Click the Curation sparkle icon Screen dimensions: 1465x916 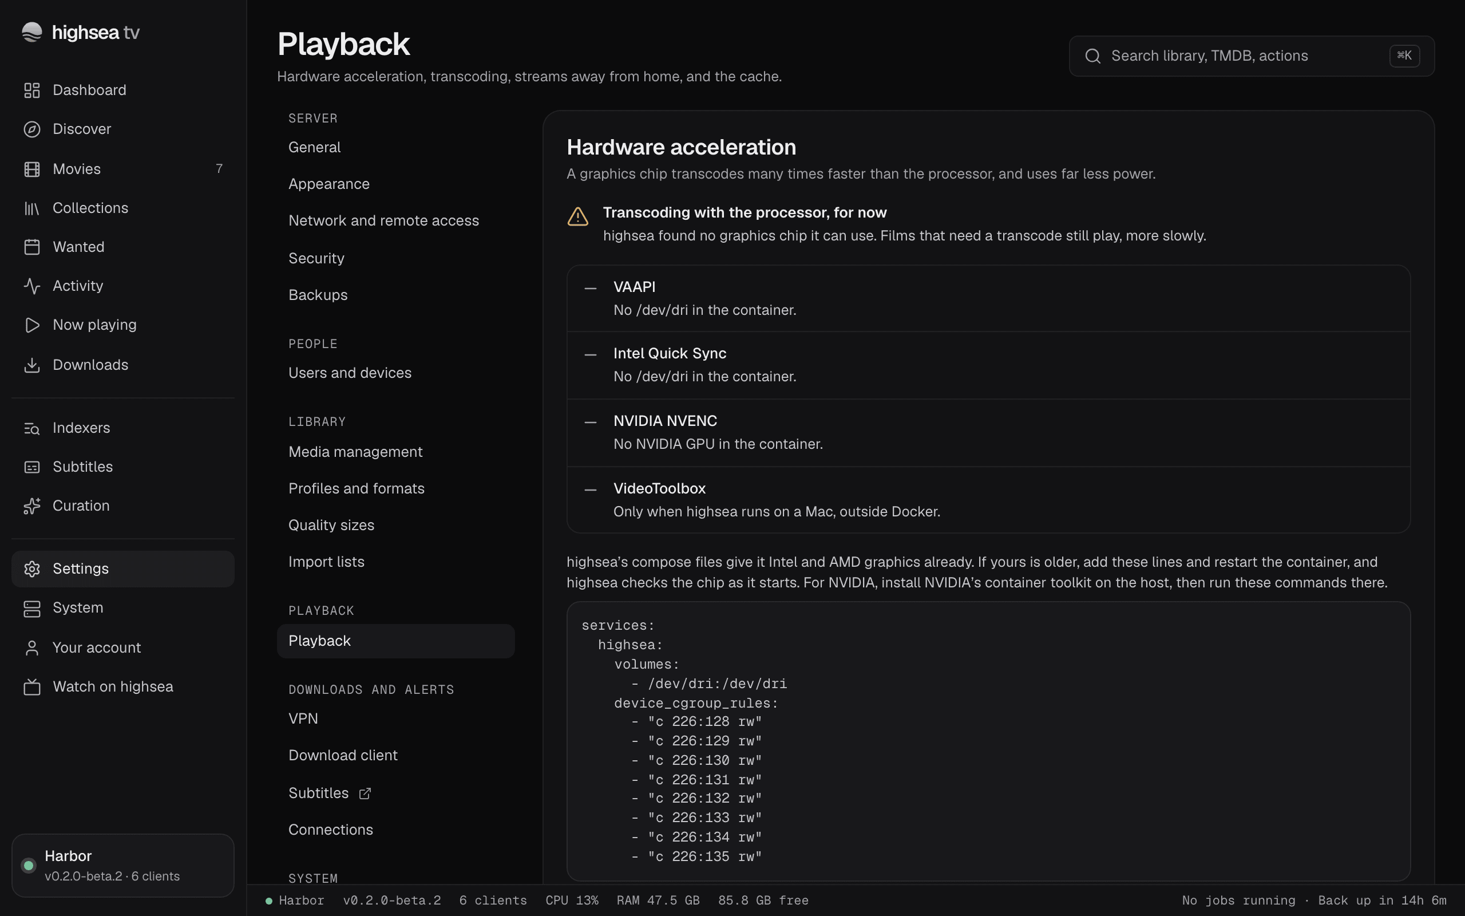(31, 506)
